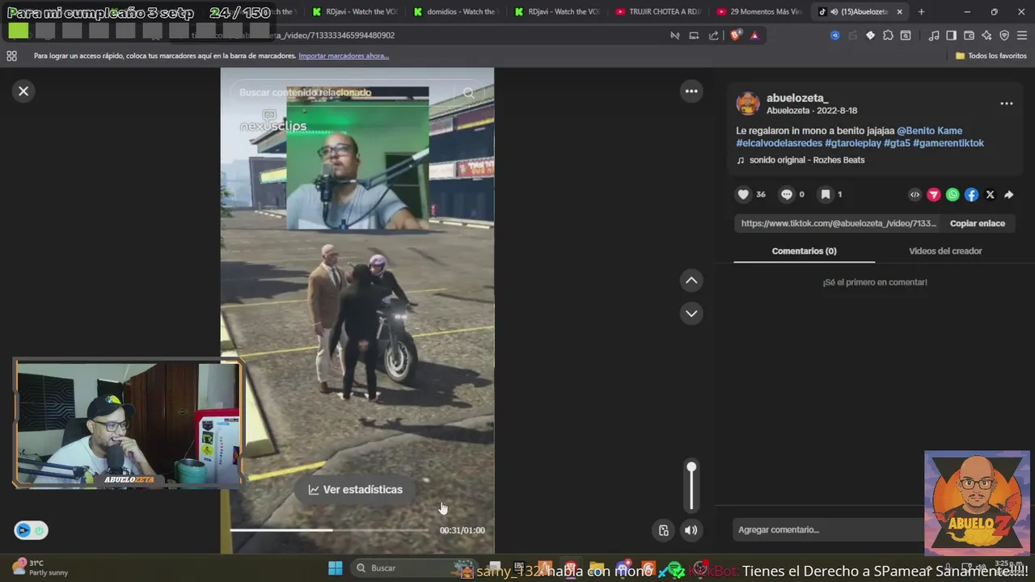The height and width of the screenshot is (582, 1035).
Task: Close the TikTok video viewer
Action: tap(23, 91)
